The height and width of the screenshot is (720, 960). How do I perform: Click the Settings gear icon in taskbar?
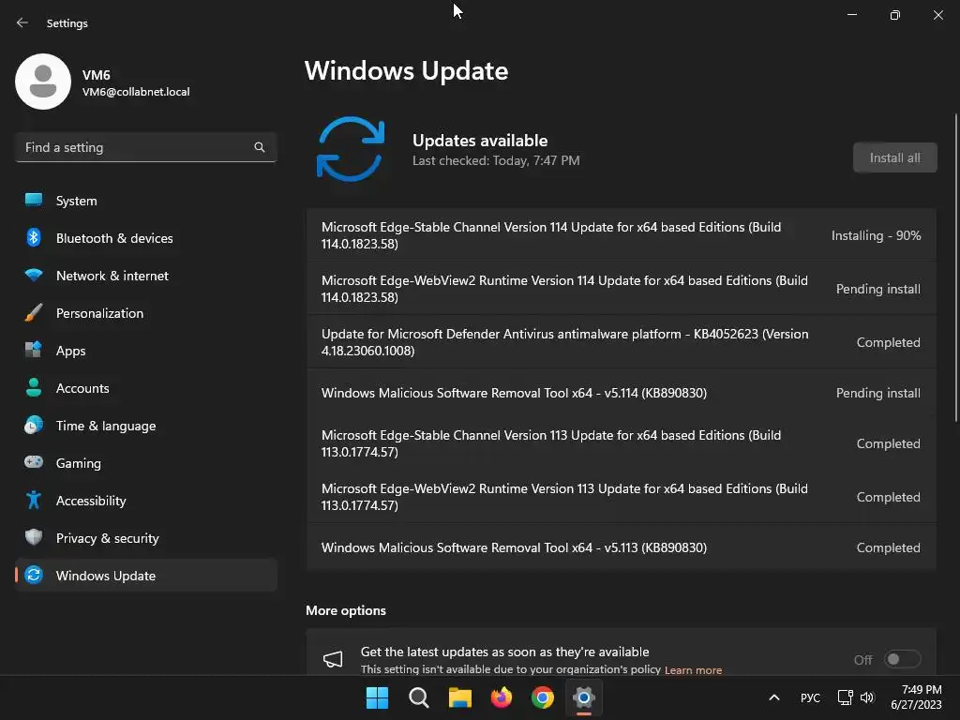point(584,697)
